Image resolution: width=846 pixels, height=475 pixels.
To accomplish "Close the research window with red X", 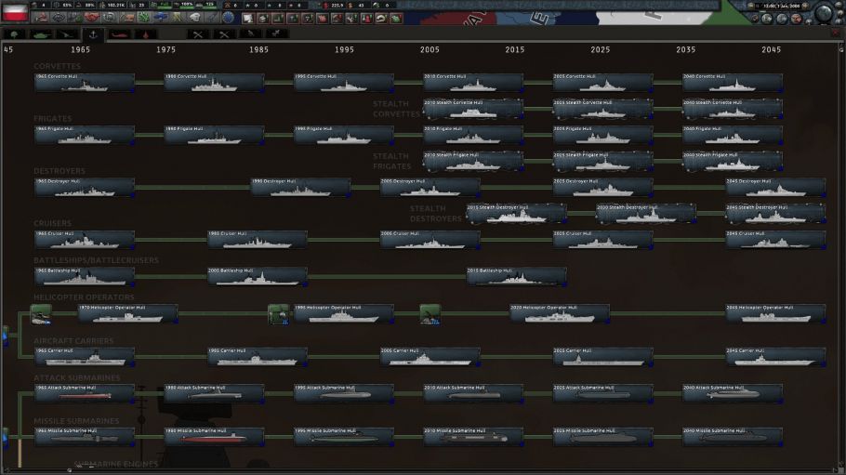I will coord(836,33).
